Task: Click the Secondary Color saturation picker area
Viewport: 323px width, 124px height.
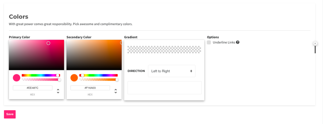Action: [94, 55]
